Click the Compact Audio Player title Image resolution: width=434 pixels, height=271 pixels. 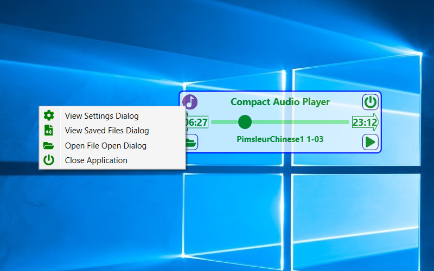coord(280,102)
